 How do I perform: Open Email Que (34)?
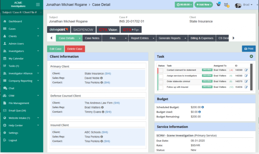[x=17, y=111]
